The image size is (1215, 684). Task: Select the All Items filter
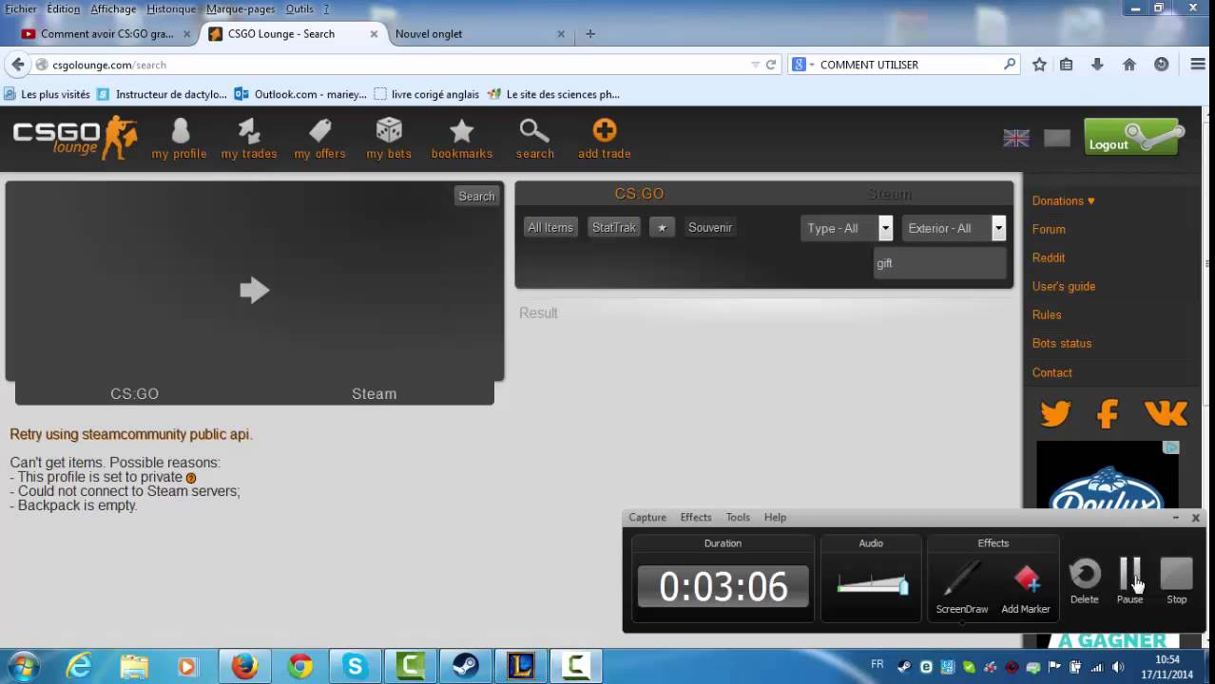point(550,228)
